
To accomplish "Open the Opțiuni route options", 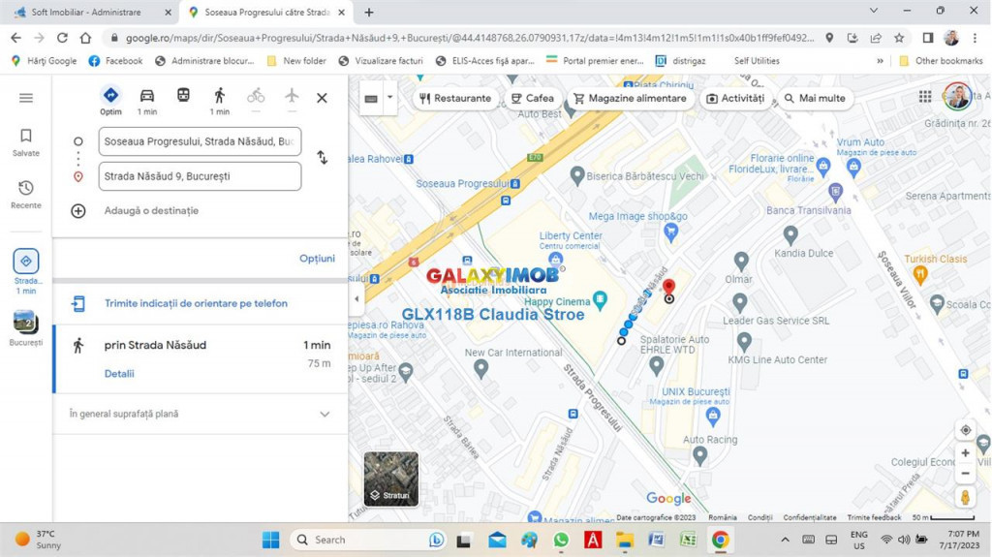I will pyautogui.click(x=317, y=259).
